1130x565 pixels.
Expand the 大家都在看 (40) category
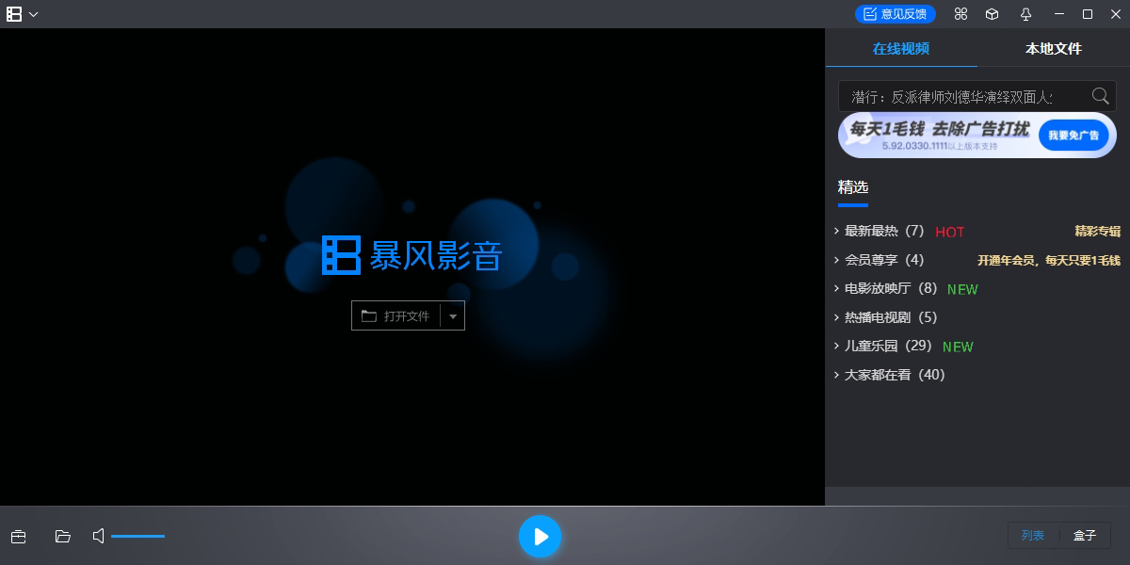pyautogui.click(x=890, y=375)
